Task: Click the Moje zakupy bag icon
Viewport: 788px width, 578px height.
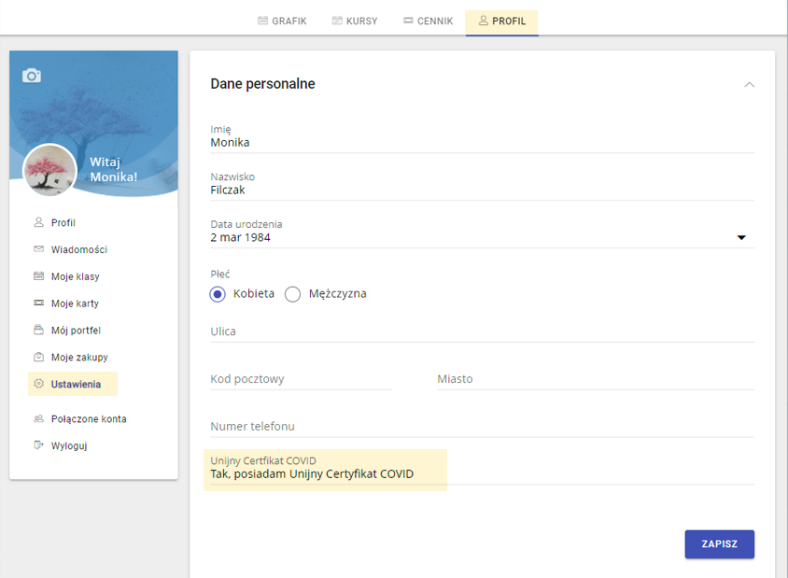Action: click(38, 357)
